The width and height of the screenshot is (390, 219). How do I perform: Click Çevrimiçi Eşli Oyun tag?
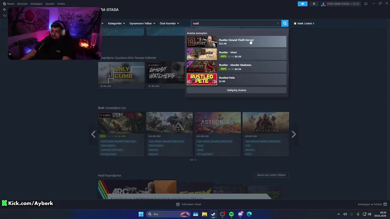click(x=112, y=150)
